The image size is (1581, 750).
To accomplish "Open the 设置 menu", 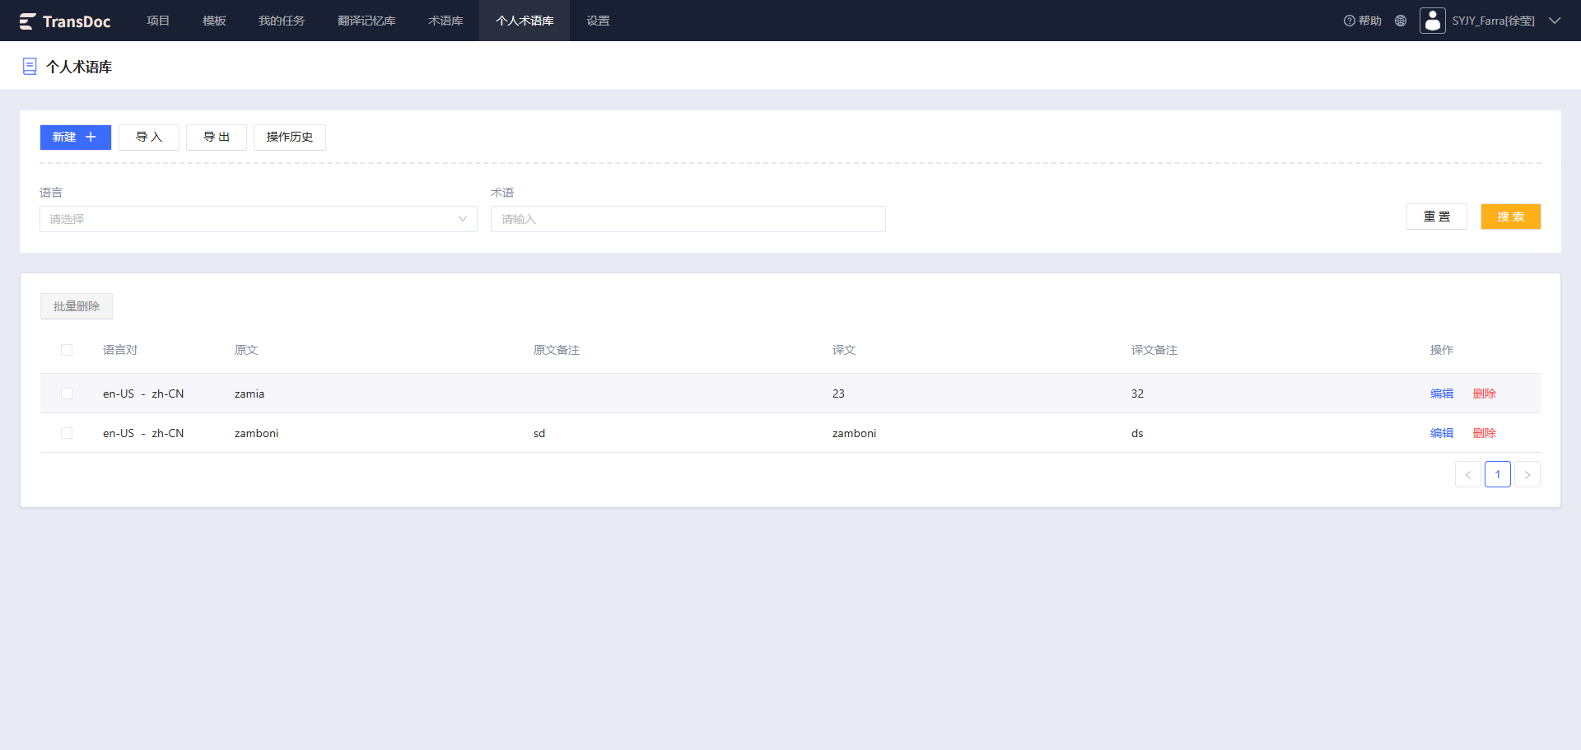I will [x=598, y=21].
